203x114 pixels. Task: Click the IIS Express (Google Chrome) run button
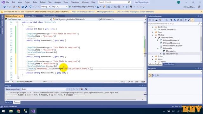click(x=82, y=7)
